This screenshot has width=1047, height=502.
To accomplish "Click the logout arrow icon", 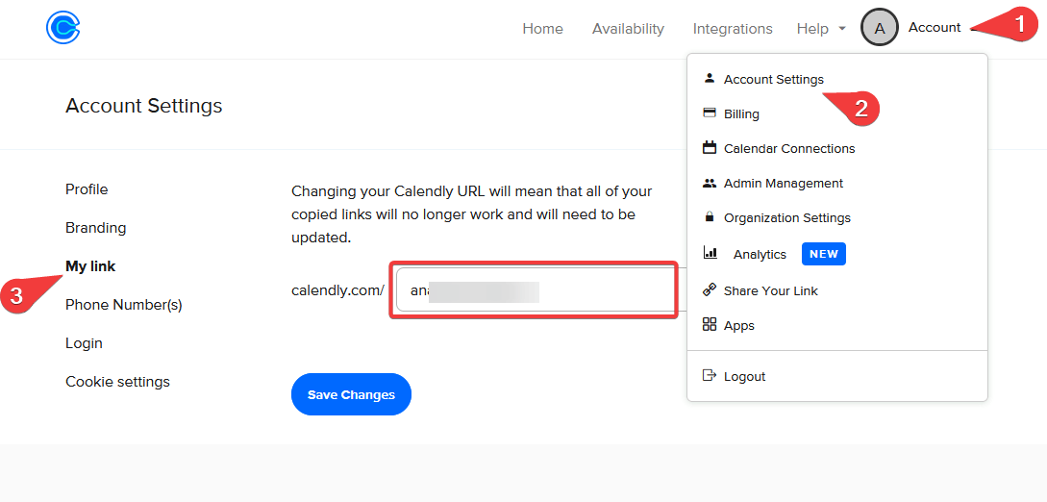I will (x=710, y=375).
